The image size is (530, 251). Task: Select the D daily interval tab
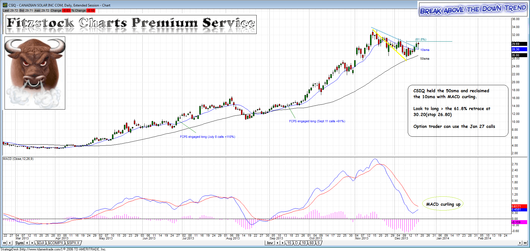coord(296,243)
